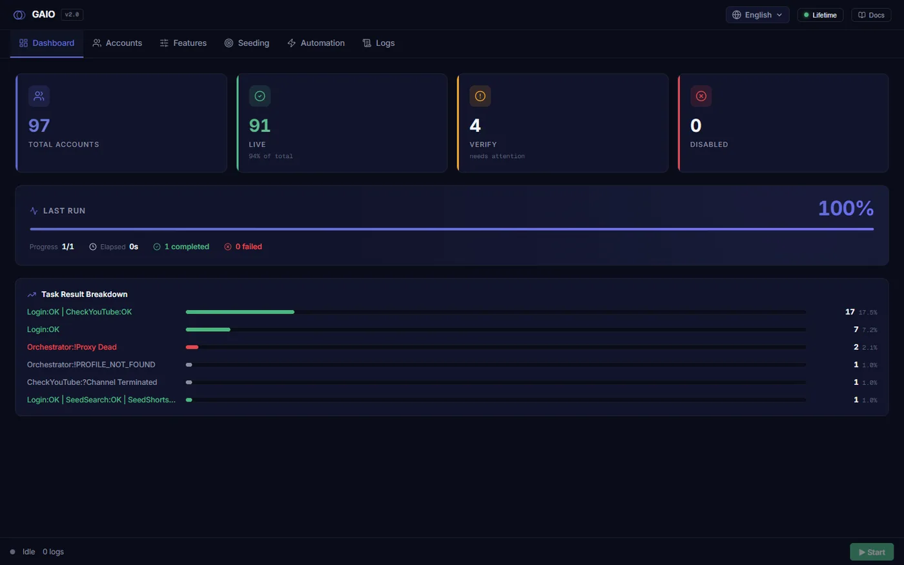Select 'Orchestrator:!PROFILE_NOT_FOUND' row

[452, 365]
